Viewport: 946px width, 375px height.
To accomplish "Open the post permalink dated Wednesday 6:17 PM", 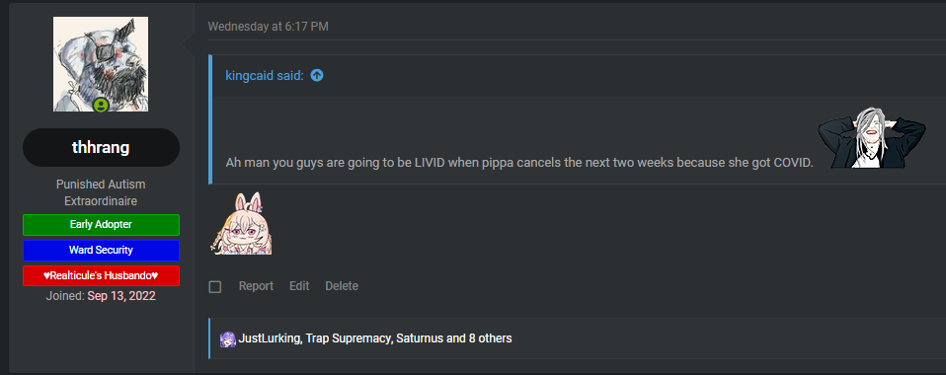I will 269,27.
